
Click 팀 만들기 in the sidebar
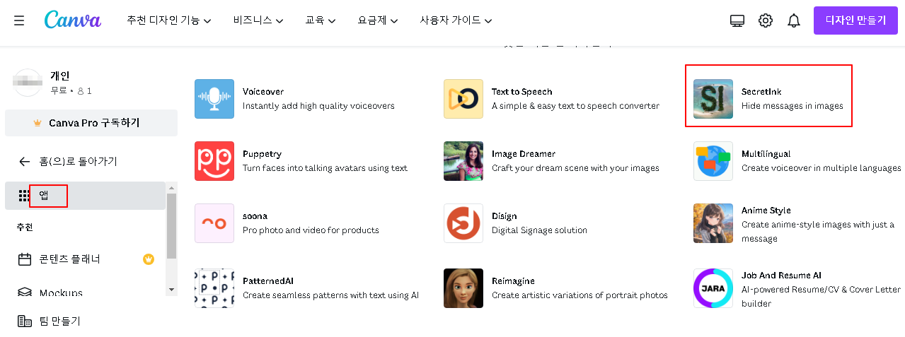[59, 321]
